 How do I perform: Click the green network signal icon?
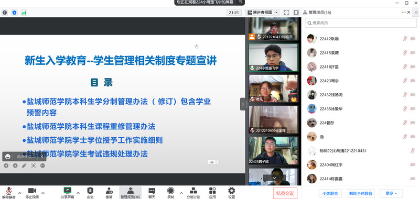24,13
